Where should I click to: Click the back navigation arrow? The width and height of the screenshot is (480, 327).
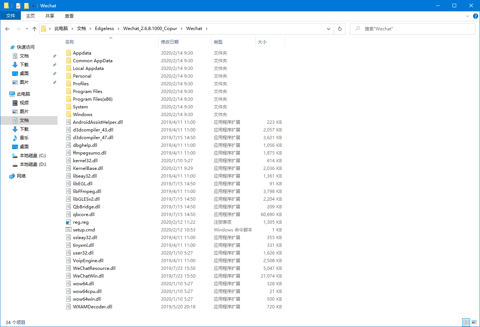click(7, 29)
